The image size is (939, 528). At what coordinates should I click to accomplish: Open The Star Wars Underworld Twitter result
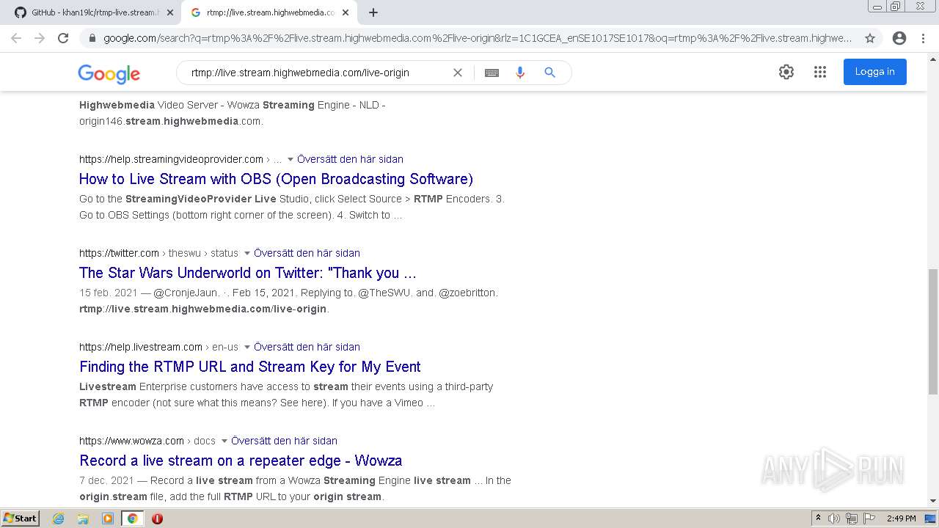click(248, 273)
